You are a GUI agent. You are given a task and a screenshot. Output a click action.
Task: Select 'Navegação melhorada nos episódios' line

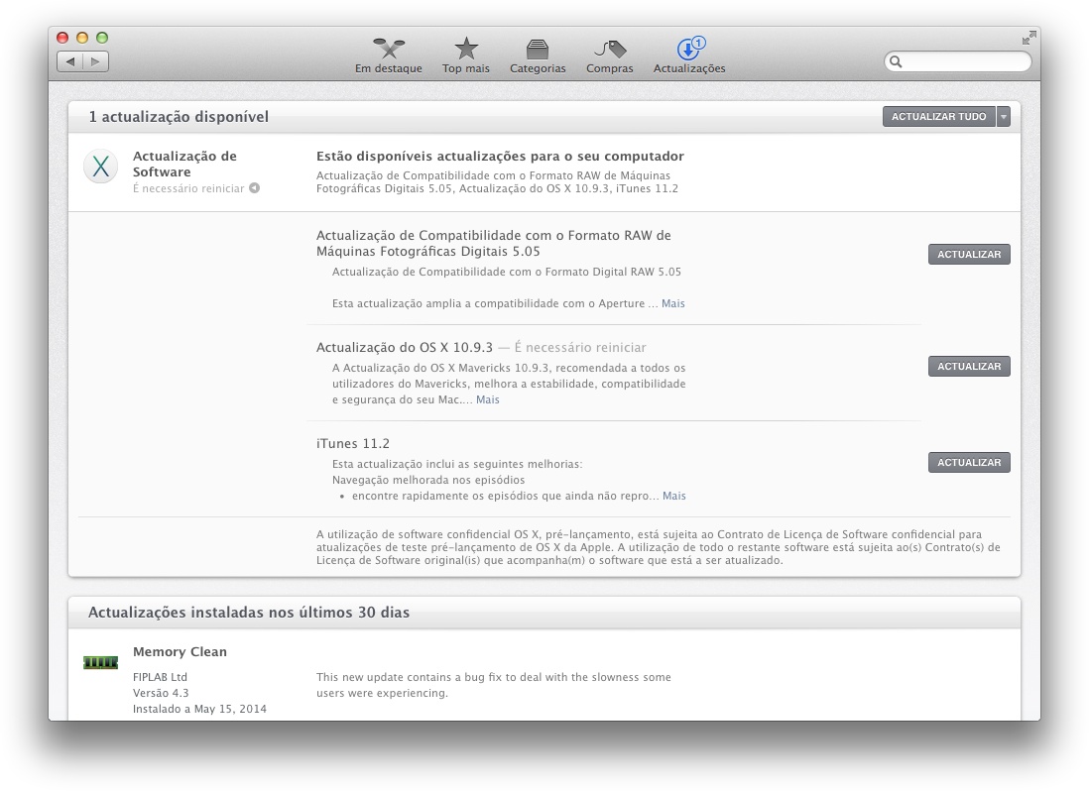pos(428,480)
